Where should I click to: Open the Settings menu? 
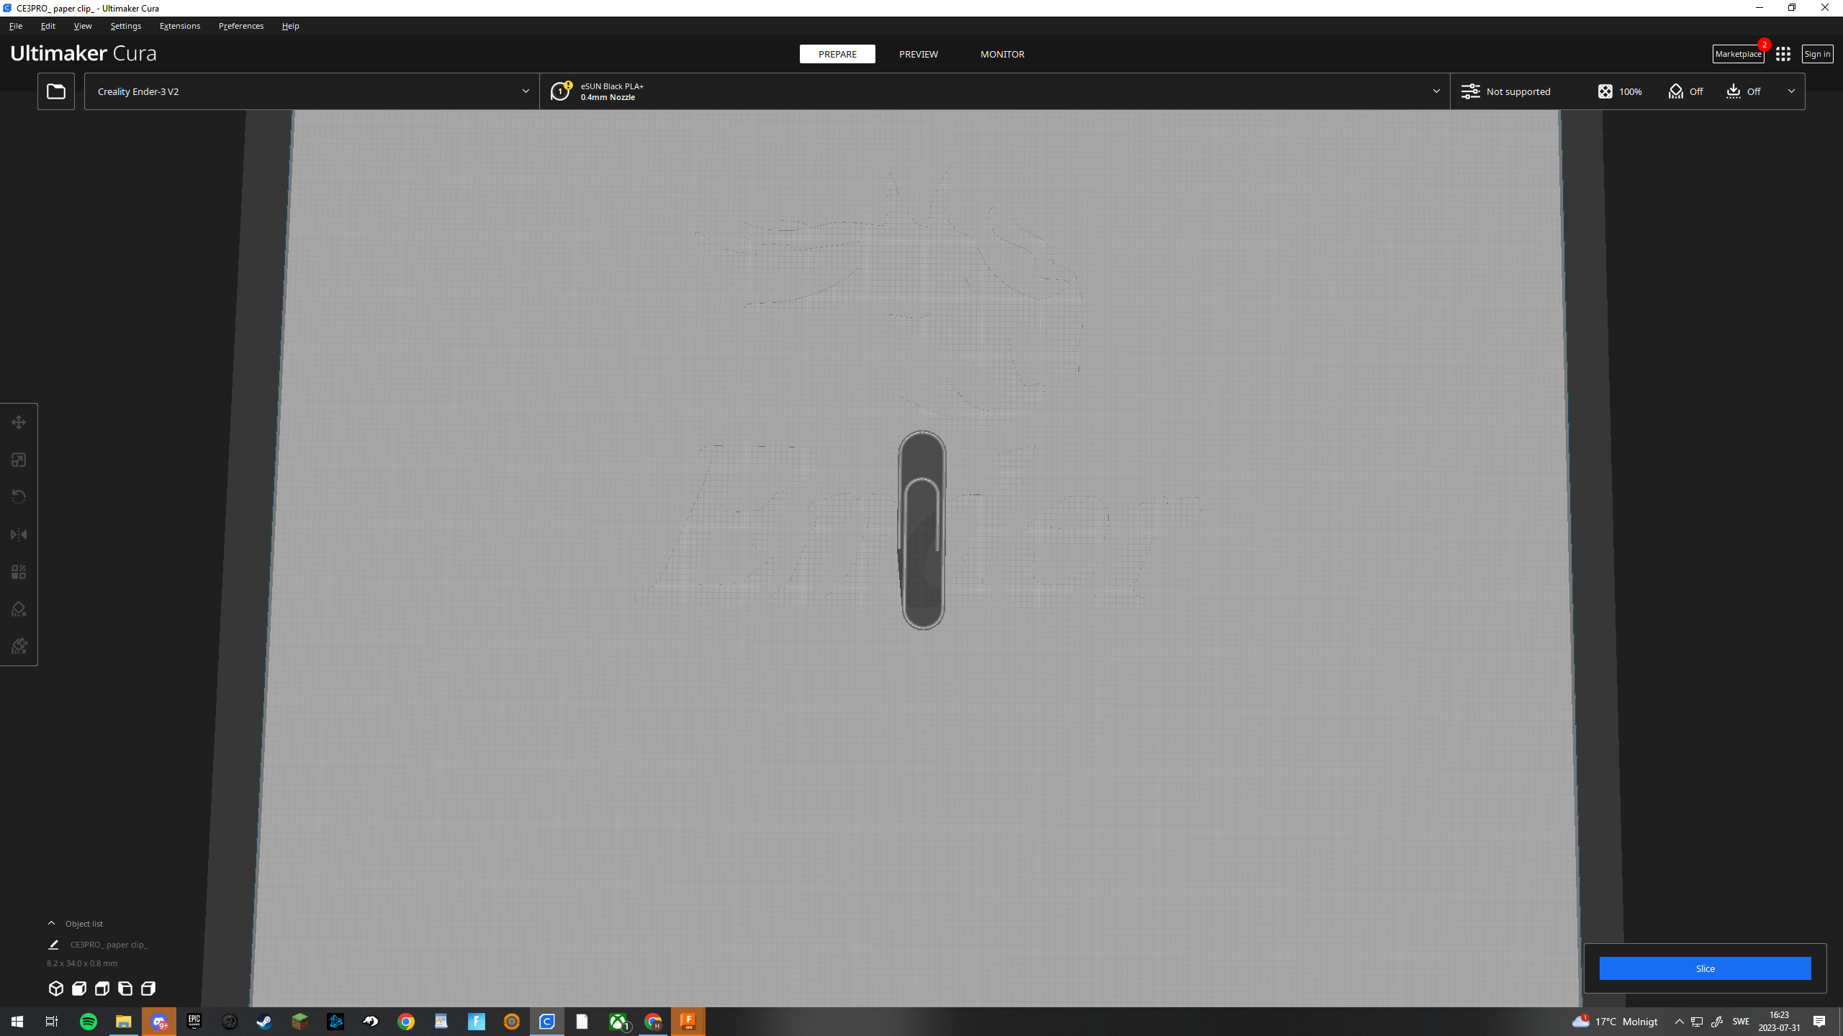click(x=126, y=26)
